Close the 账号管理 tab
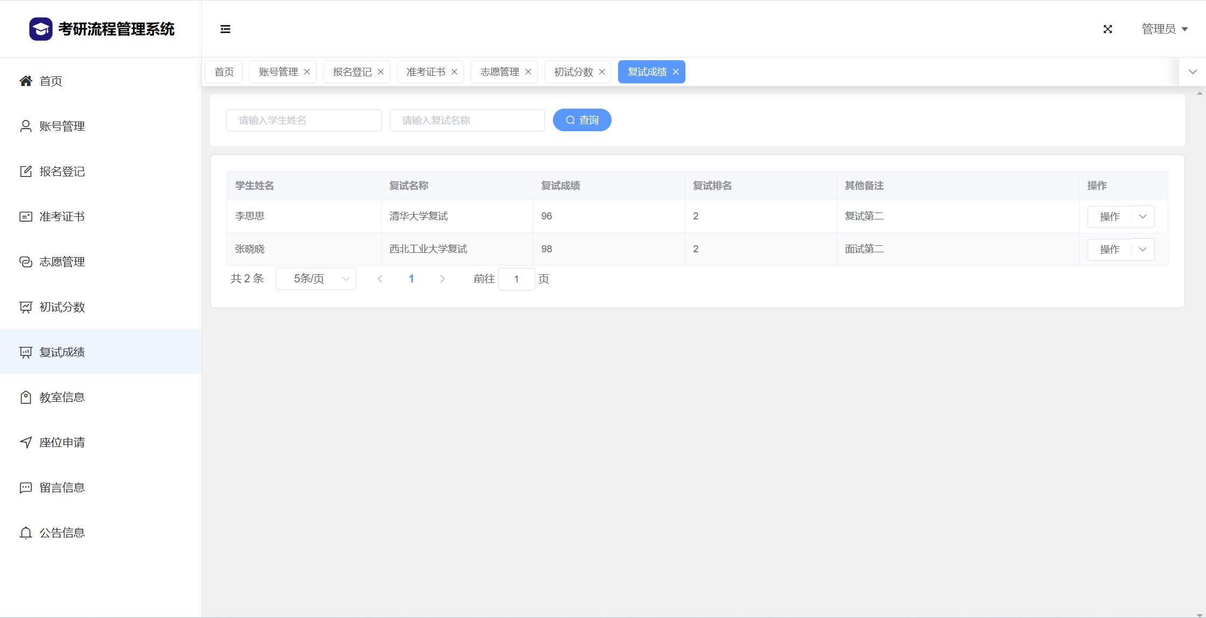 307,72
